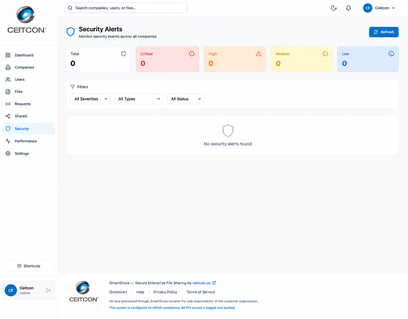The height and width of the screenshot is (319, 408).
Task: Click the High alerts card
Action: click(235, 59)
